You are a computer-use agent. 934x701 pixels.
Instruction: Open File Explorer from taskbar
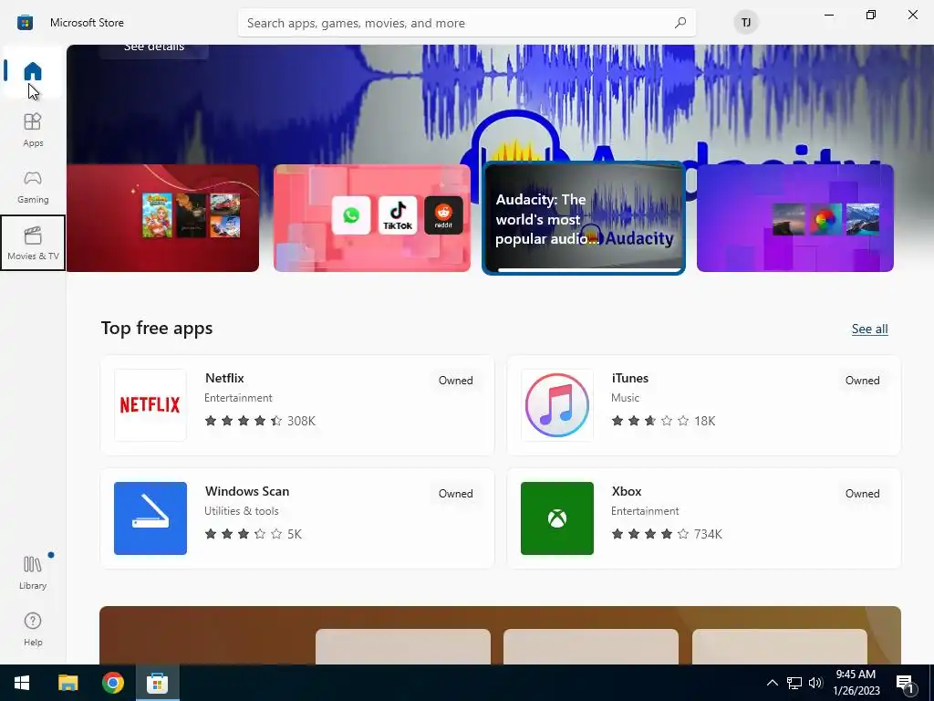(67, 683)
